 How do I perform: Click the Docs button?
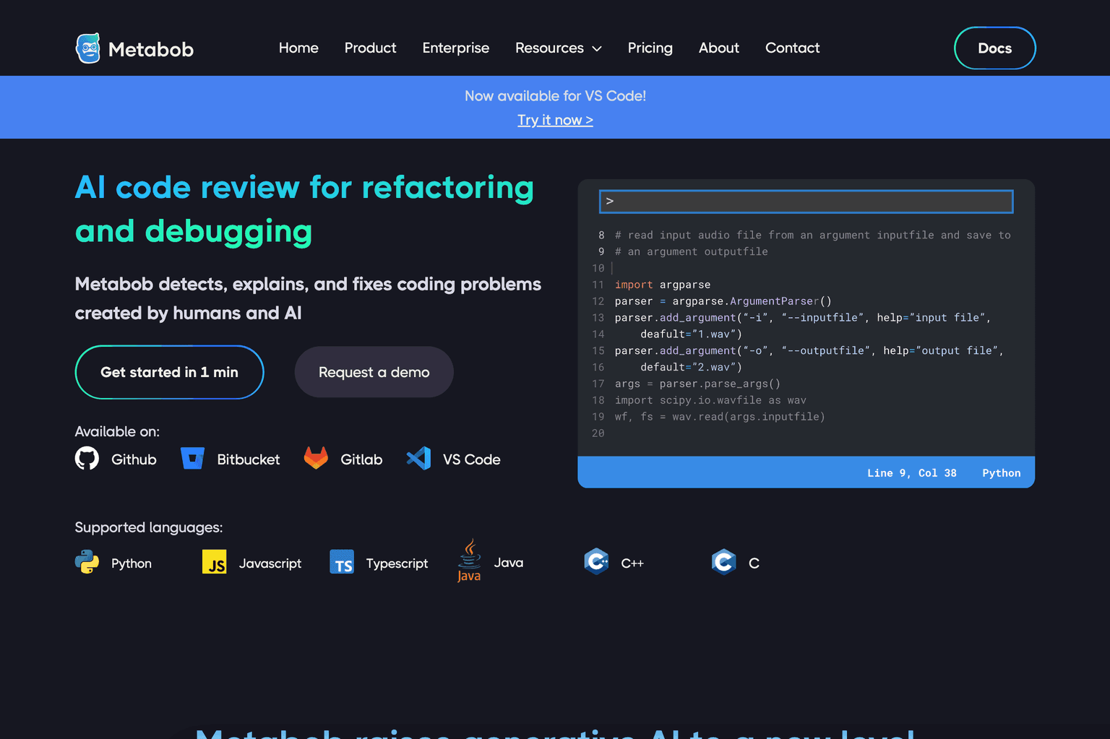pos(994,48)
